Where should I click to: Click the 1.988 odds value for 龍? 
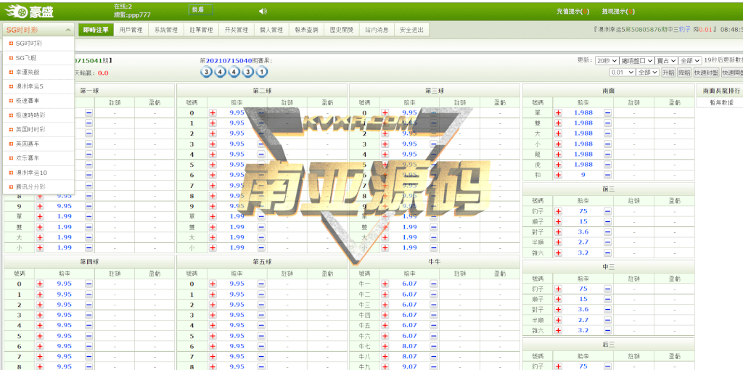click(x=583, y=155)
